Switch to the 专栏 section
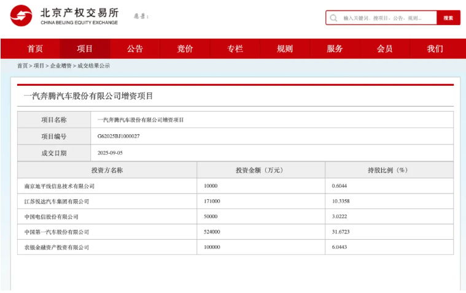 tap(235, 49)
